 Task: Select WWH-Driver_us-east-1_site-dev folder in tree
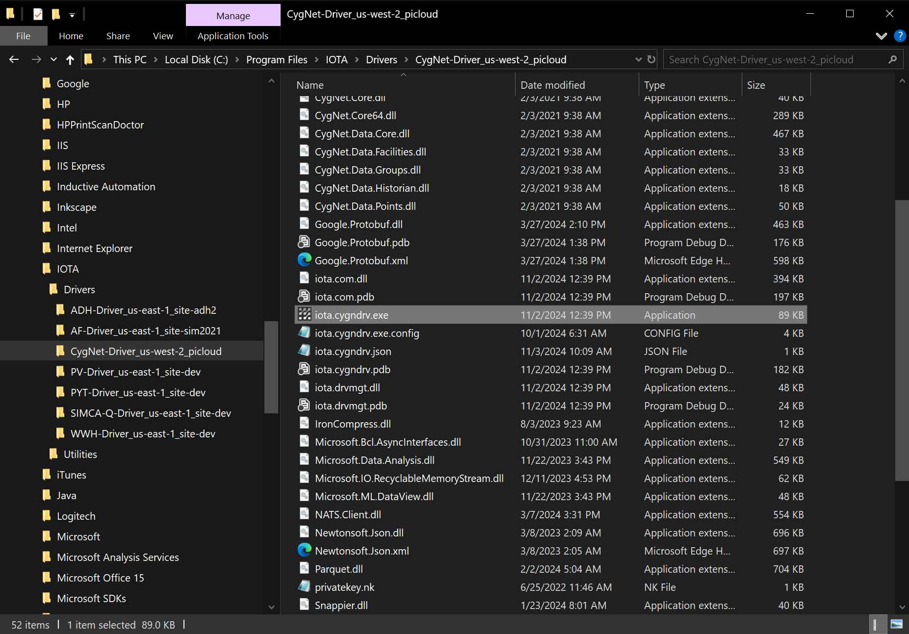[x=143, y=433]
